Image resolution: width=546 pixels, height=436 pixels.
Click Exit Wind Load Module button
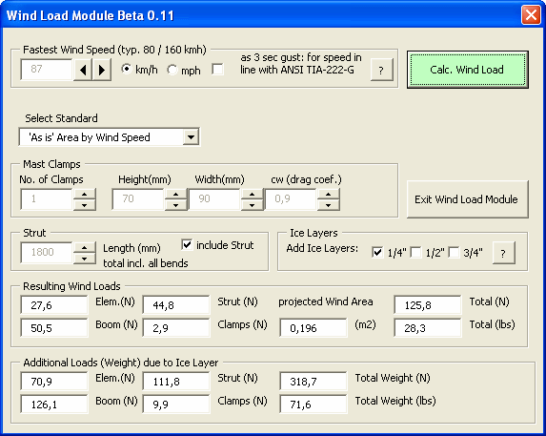point(468,199)
